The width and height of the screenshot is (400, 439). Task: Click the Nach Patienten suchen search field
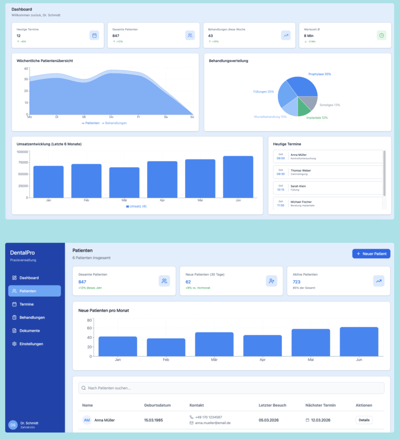(231, 388)
